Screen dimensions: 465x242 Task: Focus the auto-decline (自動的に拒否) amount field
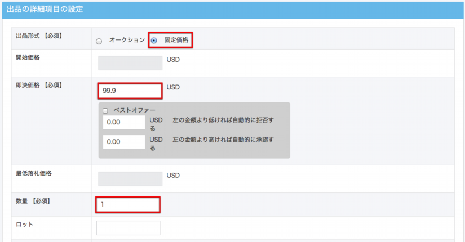click(124, 122)
